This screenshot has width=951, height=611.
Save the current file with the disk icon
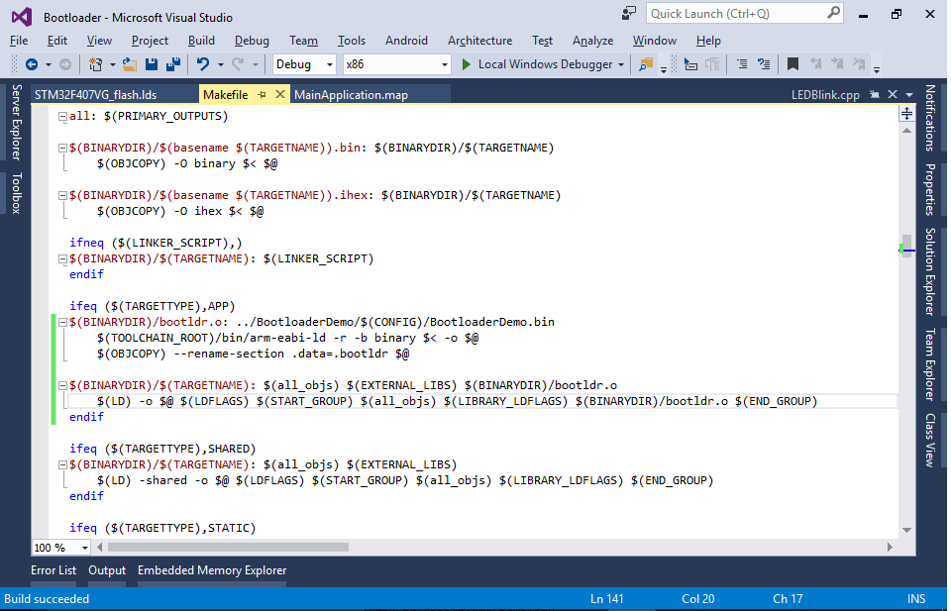point(151,64)
